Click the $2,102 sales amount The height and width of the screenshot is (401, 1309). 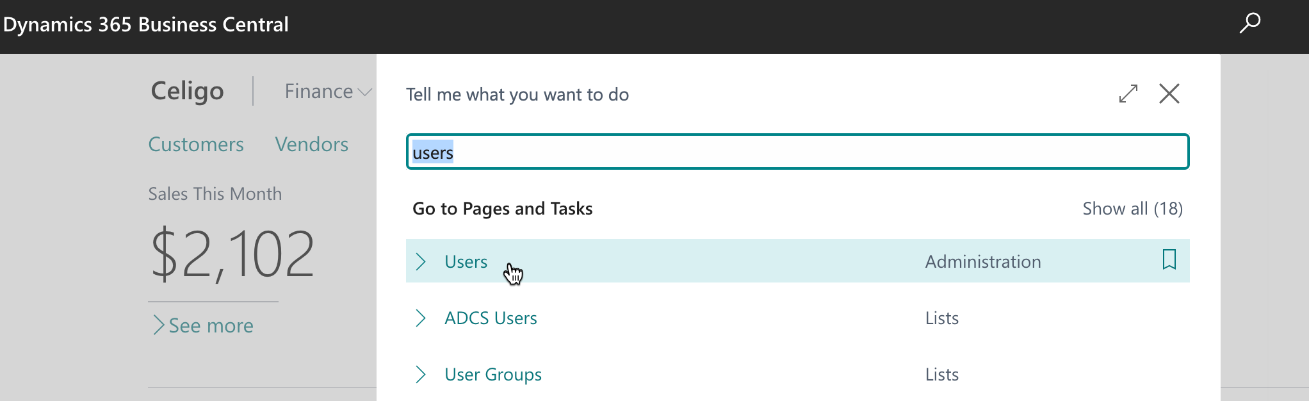[233, 254]
